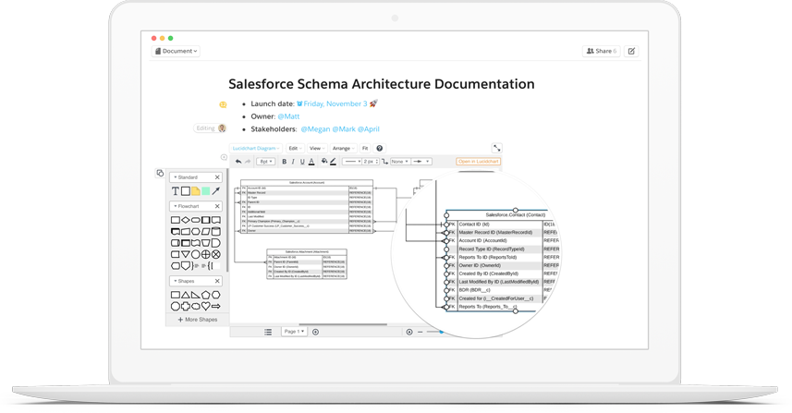Open the help question mark icon
This screenshot has height=413, width=792.
[x=379, y=148]
